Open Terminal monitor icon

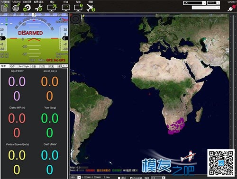tap(66, 8)
